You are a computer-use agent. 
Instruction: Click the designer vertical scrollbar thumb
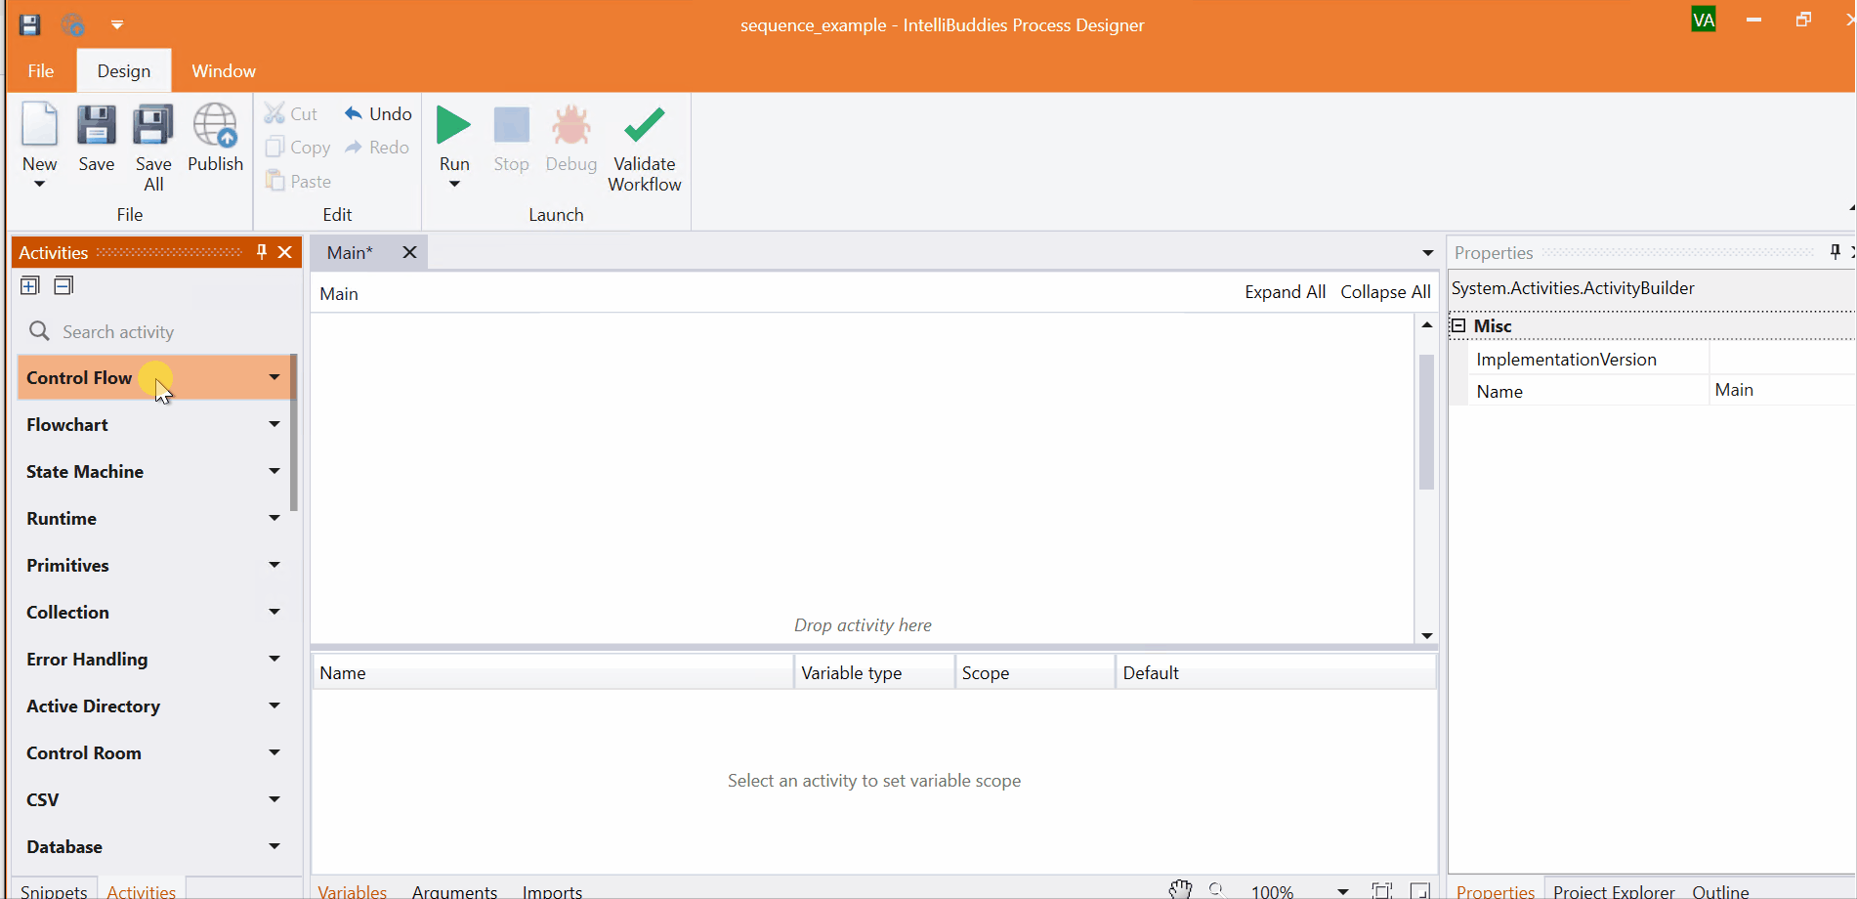pyautogui.click(x=1426, y=421)
